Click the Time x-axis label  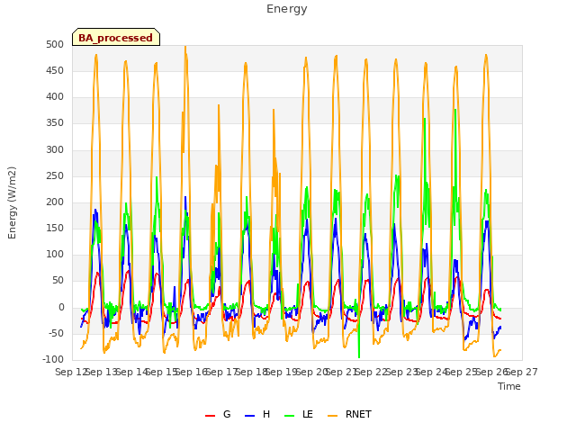(508, 386)
